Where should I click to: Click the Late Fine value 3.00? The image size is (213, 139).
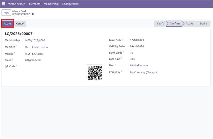[x=132, y=59]
